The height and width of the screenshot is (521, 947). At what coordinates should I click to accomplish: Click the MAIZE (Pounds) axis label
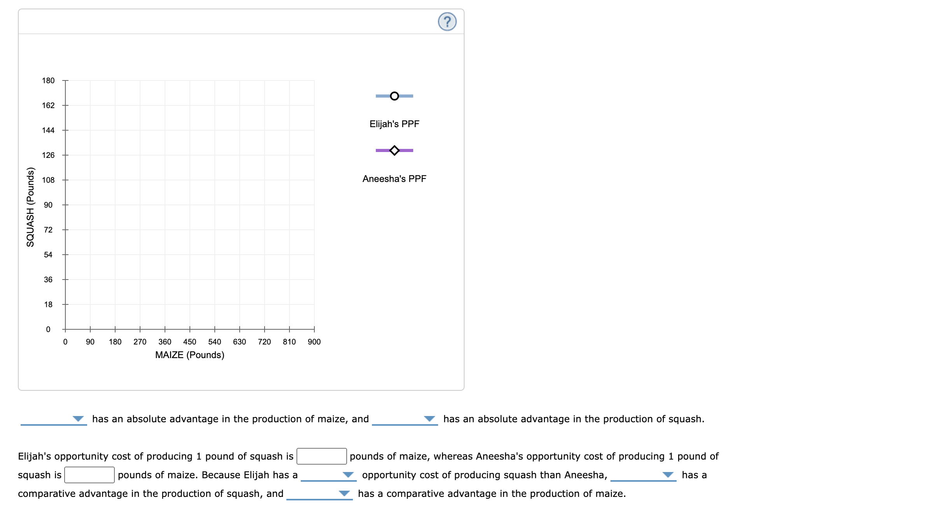pos(190,354)
